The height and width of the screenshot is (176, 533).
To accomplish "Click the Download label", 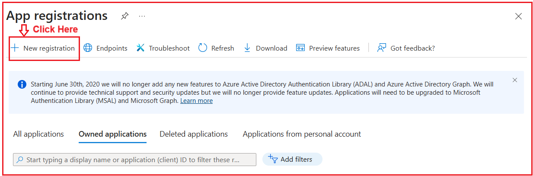I will tap(271, 48).
